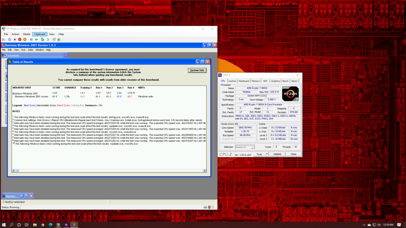406x228 pixels.
Task: Click the CPU-Z taskbar icon
Action: [66, 225]
